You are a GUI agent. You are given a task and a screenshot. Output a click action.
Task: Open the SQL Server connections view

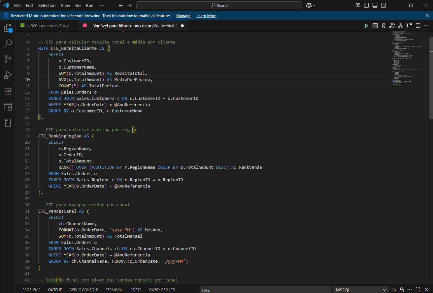click(x=8, y=106)
